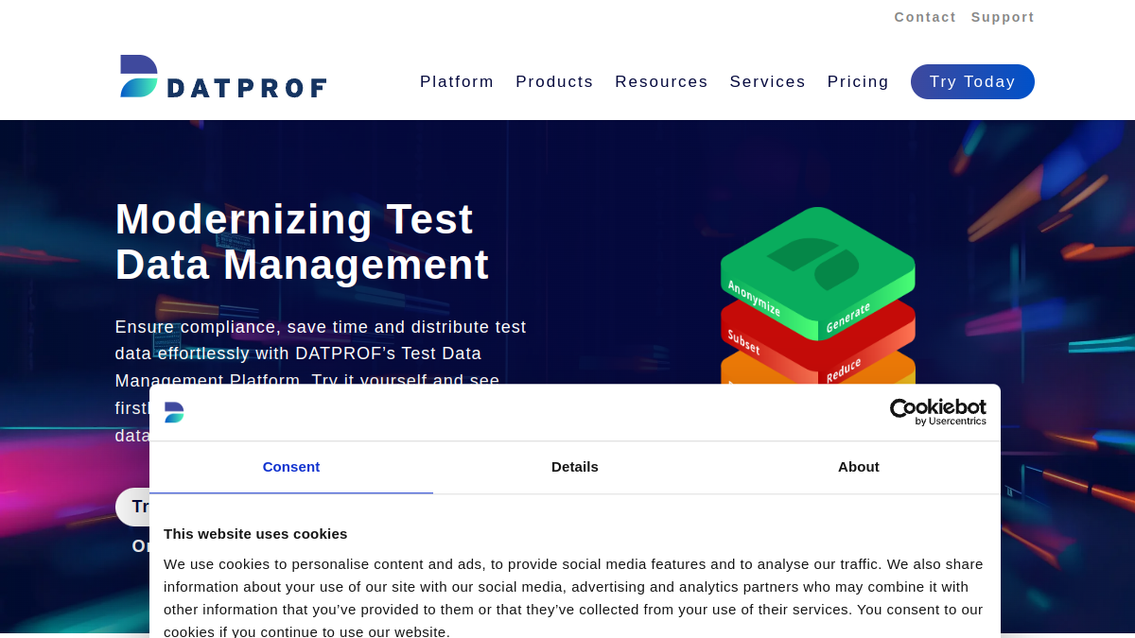Select the green Anonymize/Generate cube layer
The image size is (1135, 638).
click(x=818, y=272)
